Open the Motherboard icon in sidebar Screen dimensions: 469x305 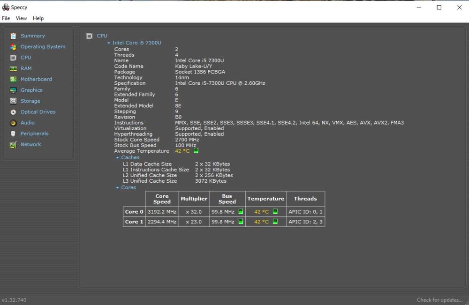pyautogui.click(x=13, y=79)
